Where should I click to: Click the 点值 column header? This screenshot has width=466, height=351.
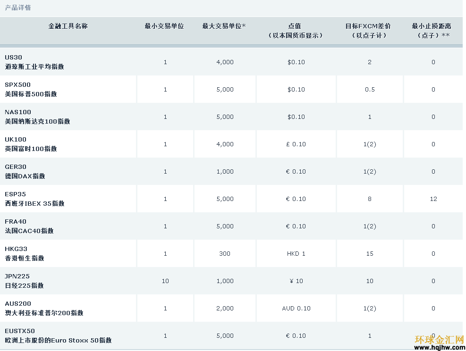point(295,26)
